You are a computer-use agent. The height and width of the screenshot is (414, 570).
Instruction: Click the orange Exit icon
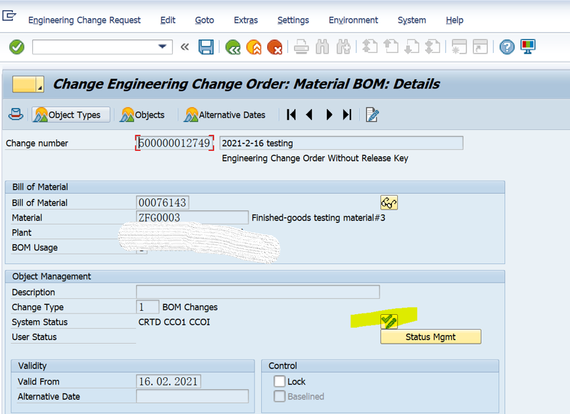[x=254, y=47]
